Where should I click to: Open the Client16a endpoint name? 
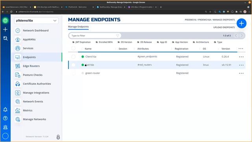coord(91,57)
